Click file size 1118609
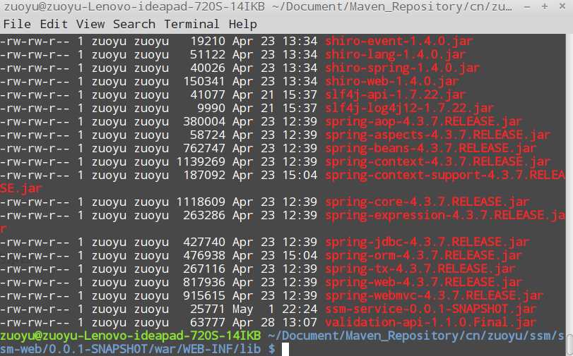This screenshot has width=573, height=356. (x=201, y=202)
